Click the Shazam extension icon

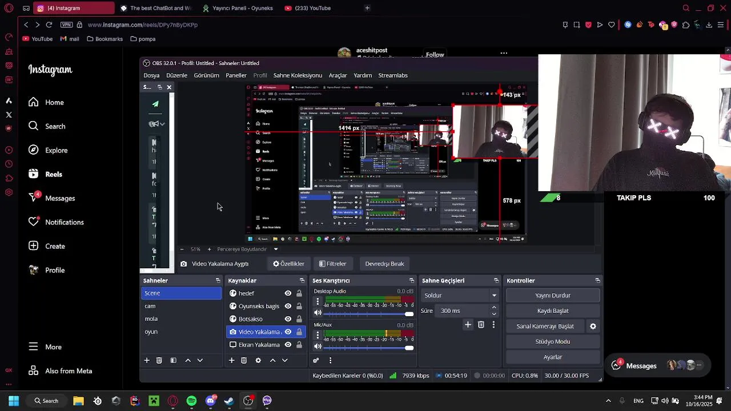pyautogui.click(x=628, y=25)
